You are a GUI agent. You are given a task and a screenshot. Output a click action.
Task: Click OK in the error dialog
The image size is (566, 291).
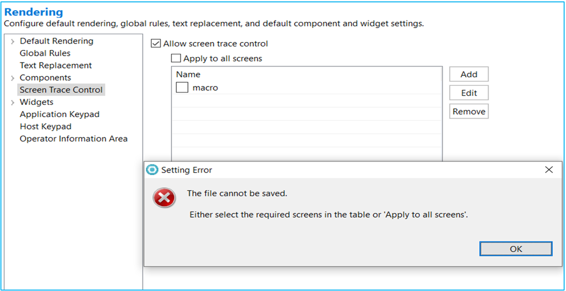point(516,249)
